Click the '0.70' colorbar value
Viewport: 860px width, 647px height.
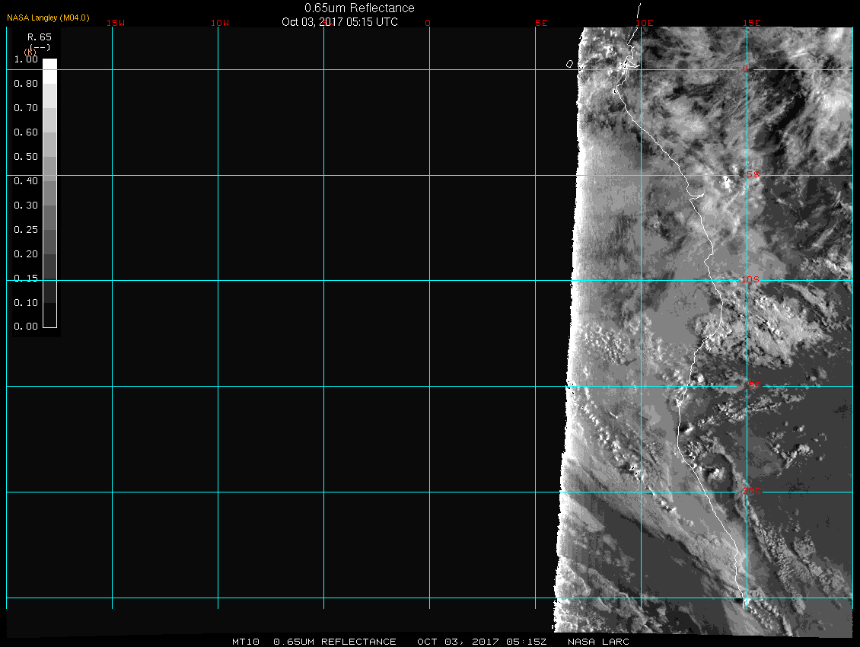(x=26, y=107)
